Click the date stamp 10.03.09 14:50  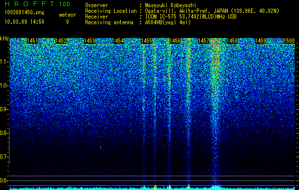(x=24, y=21)
